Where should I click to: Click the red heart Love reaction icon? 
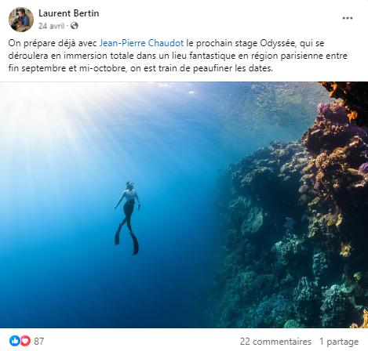click(x=25, y=341)
